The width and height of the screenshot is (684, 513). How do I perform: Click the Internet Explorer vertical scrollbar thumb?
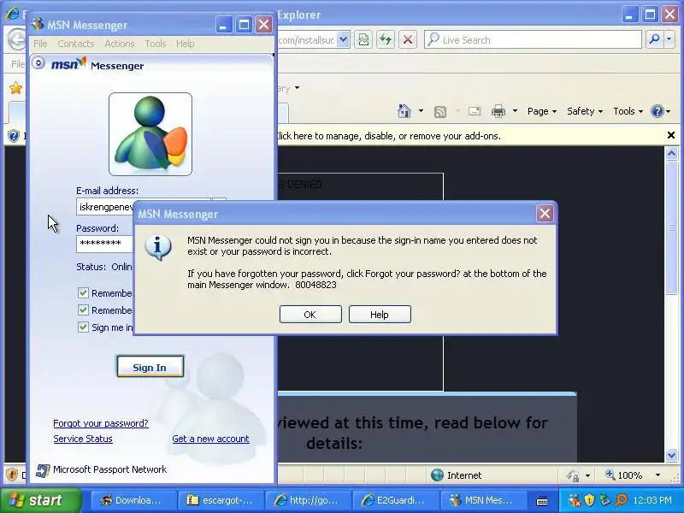coord(671,227)
